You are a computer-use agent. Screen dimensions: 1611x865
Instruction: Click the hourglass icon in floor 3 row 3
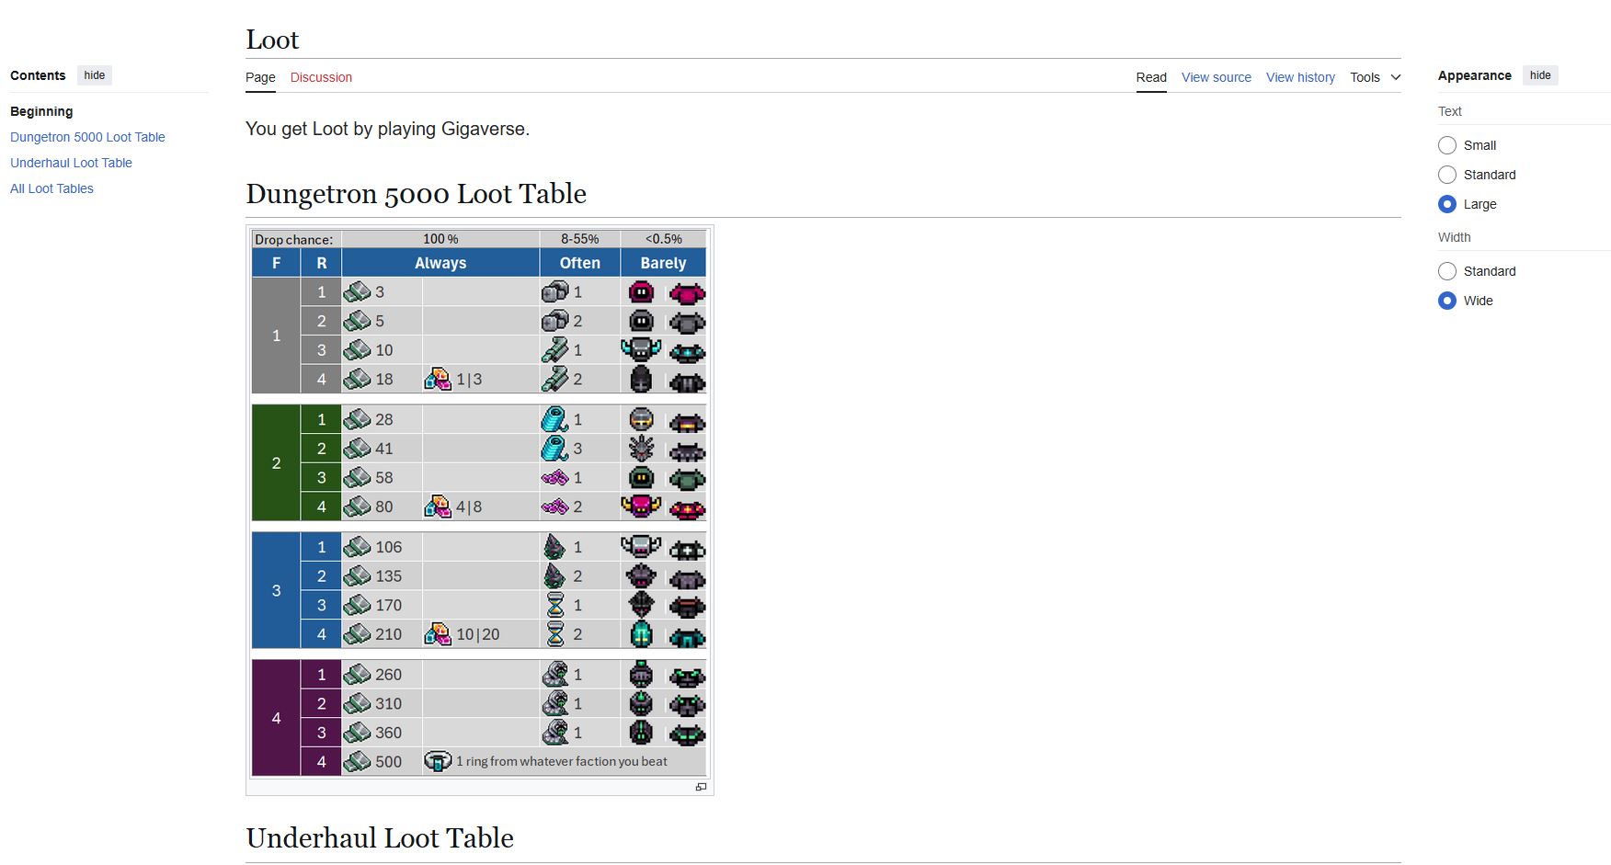(x=555, y=605)
